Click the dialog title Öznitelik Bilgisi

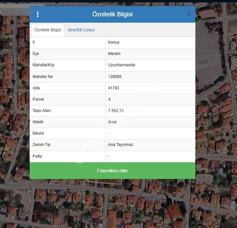pyautogui.click(x=113, y=14)
